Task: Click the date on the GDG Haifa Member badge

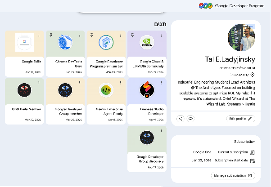Action: (x=33, y=120)
